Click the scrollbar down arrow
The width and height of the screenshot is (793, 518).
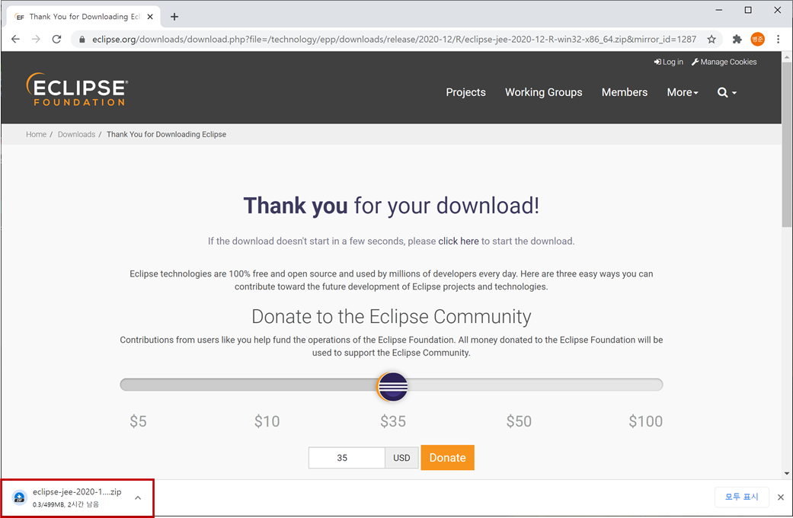click(787, 474)
